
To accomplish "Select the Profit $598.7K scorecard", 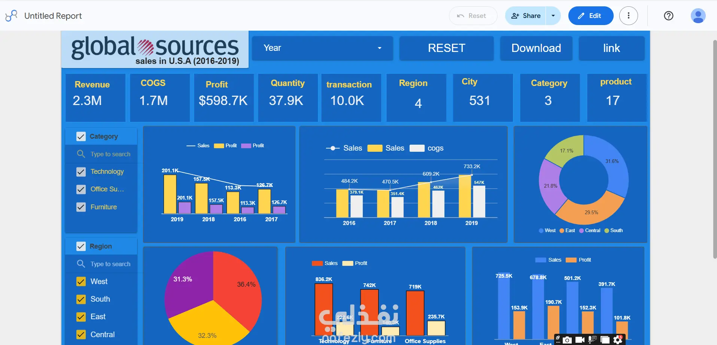I will [224, 98].
